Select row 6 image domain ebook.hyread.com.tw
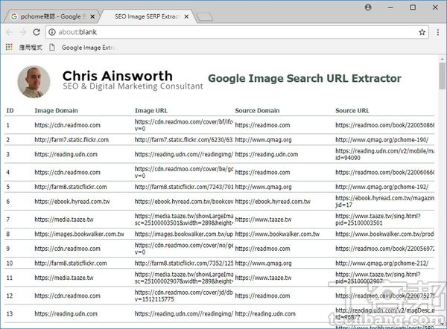This screenshot has height=329, width=447. (72, 202)
